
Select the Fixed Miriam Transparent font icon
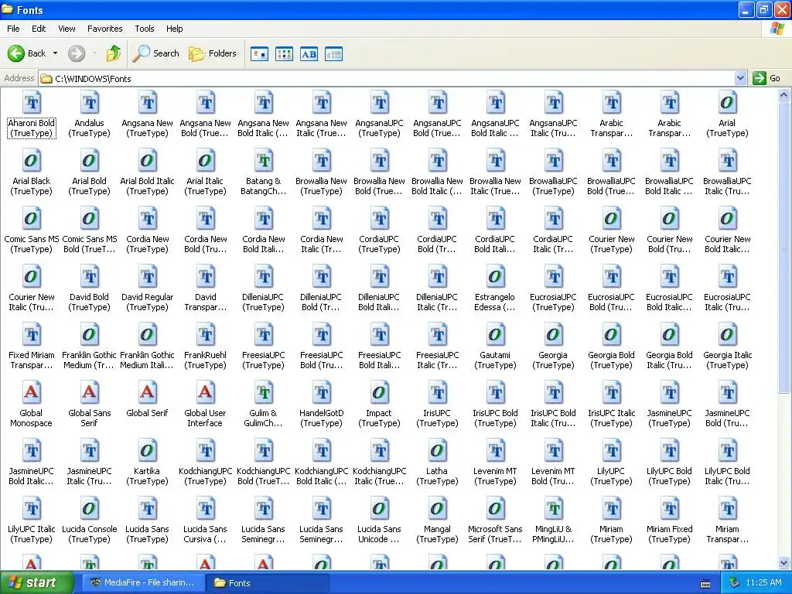(31, 336)
